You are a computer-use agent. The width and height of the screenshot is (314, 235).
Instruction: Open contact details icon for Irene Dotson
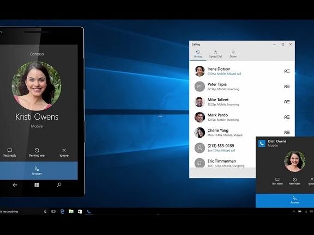pyautogui.click(x=287, y=71)
